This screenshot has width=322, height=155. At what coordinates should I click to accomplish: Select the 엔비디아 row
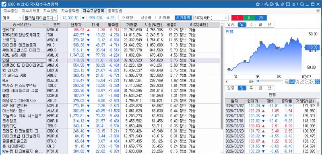pos(111,30)
